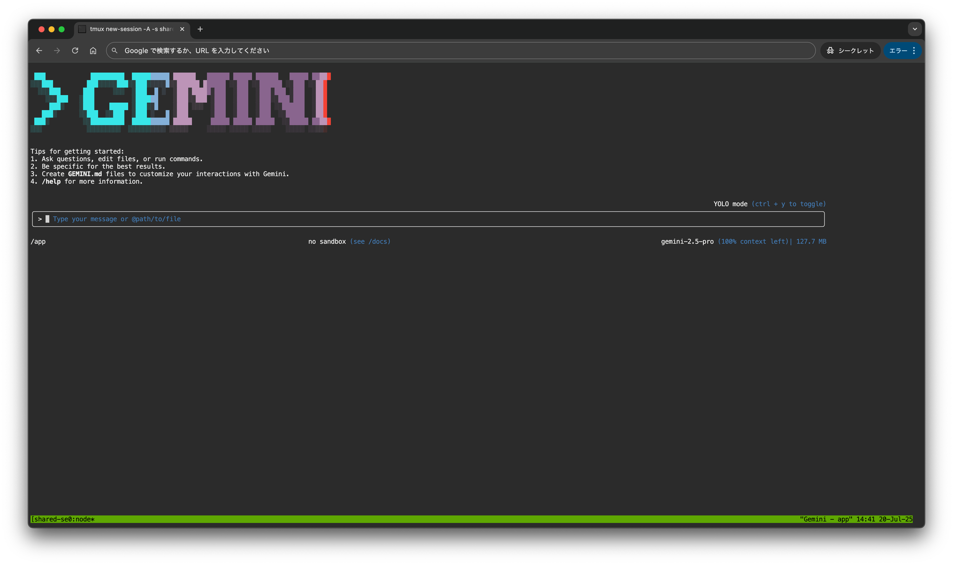Click 'Be specific for the best results' tip
953x565 pixels.
point(98,167)
